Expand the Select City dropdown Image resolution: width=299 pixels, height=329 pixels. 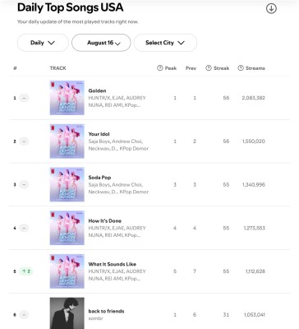165,43
